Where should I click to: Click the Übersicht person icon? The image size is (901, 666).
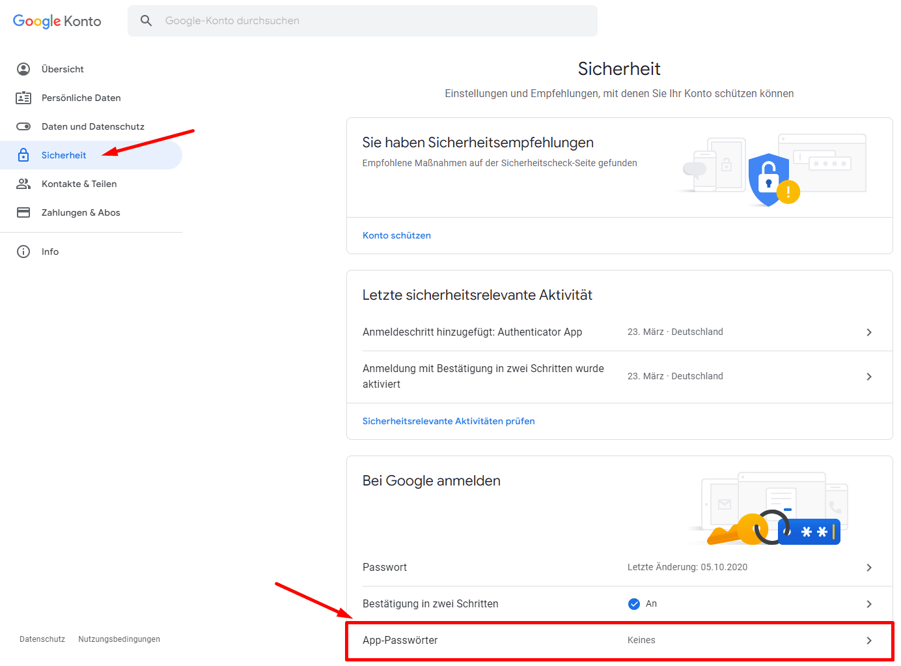pos(23,69)
